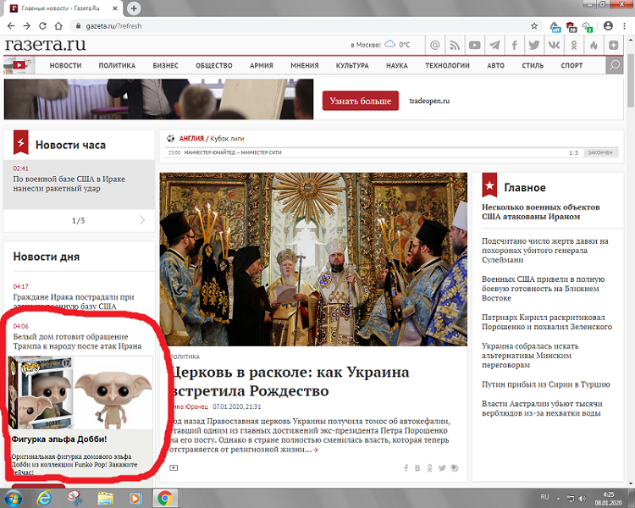The height and width of the screenshot is (508, 635).
Task: Open the RSS feed icon
Action: point(455,45)
